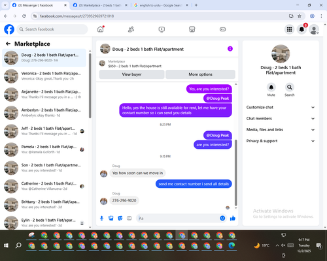Expand Privacy & support section
This screenshot has width=327, height=261.
click(x=281, y=141)
